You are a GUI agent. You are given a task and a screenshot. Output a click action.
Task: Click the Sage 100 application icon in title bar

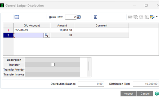[2, 6]
